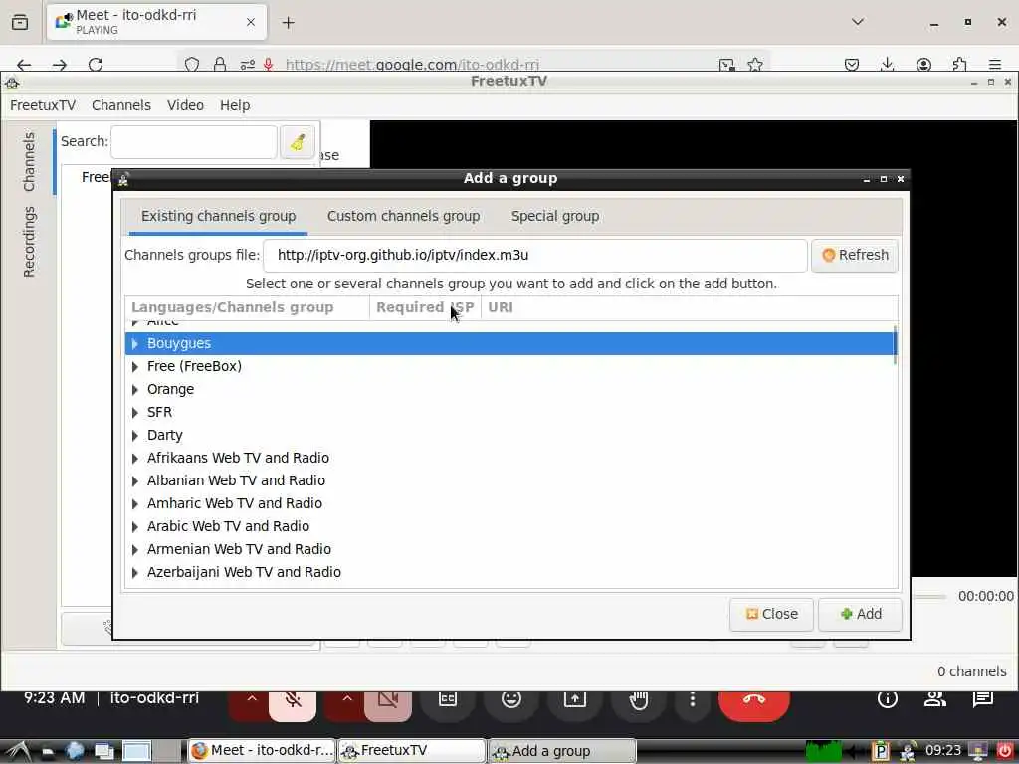The width and height of the screenshot is (1019, 764).
Task: Open the Firefox hamburger menu
Action: pyautogui.click(x=995, y=65)
